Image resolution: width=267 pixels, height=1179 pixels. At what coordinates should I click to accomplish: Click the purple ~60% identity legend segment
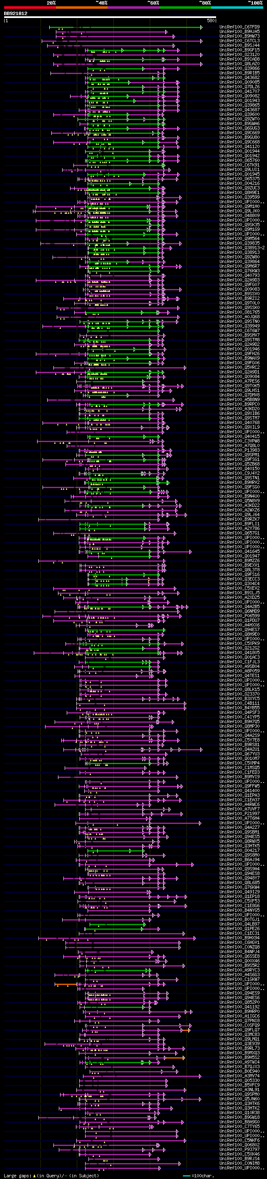tap(133, 8)
